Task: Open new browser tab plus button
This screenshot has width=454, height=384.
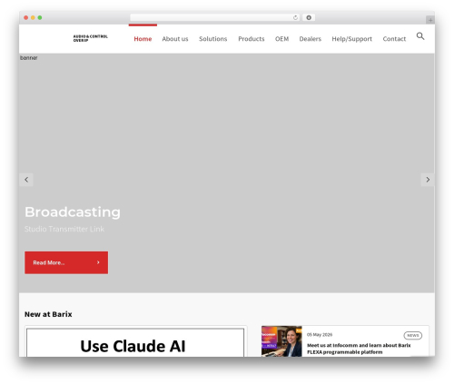Action: pos(430,20)
